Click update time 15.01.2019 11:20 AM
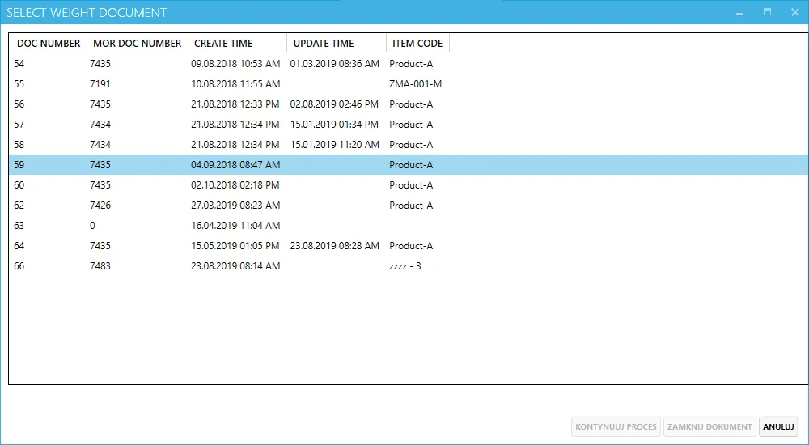This screenshot has width=809, height=445. tap(335, 145)
